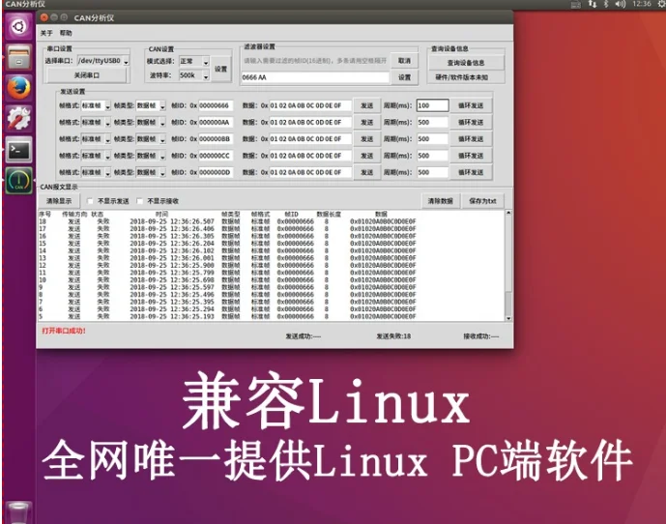Screen dimensions: 666x524
Task: Click the volume icon in top panel
Action: [x=621, y=4]
